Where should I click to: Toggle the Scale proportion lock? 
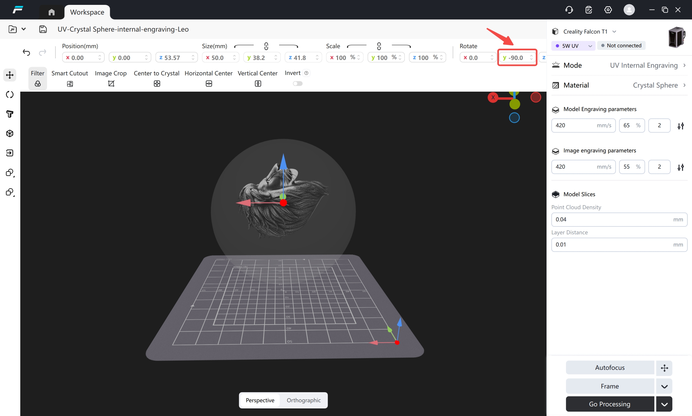click(379, 46)
